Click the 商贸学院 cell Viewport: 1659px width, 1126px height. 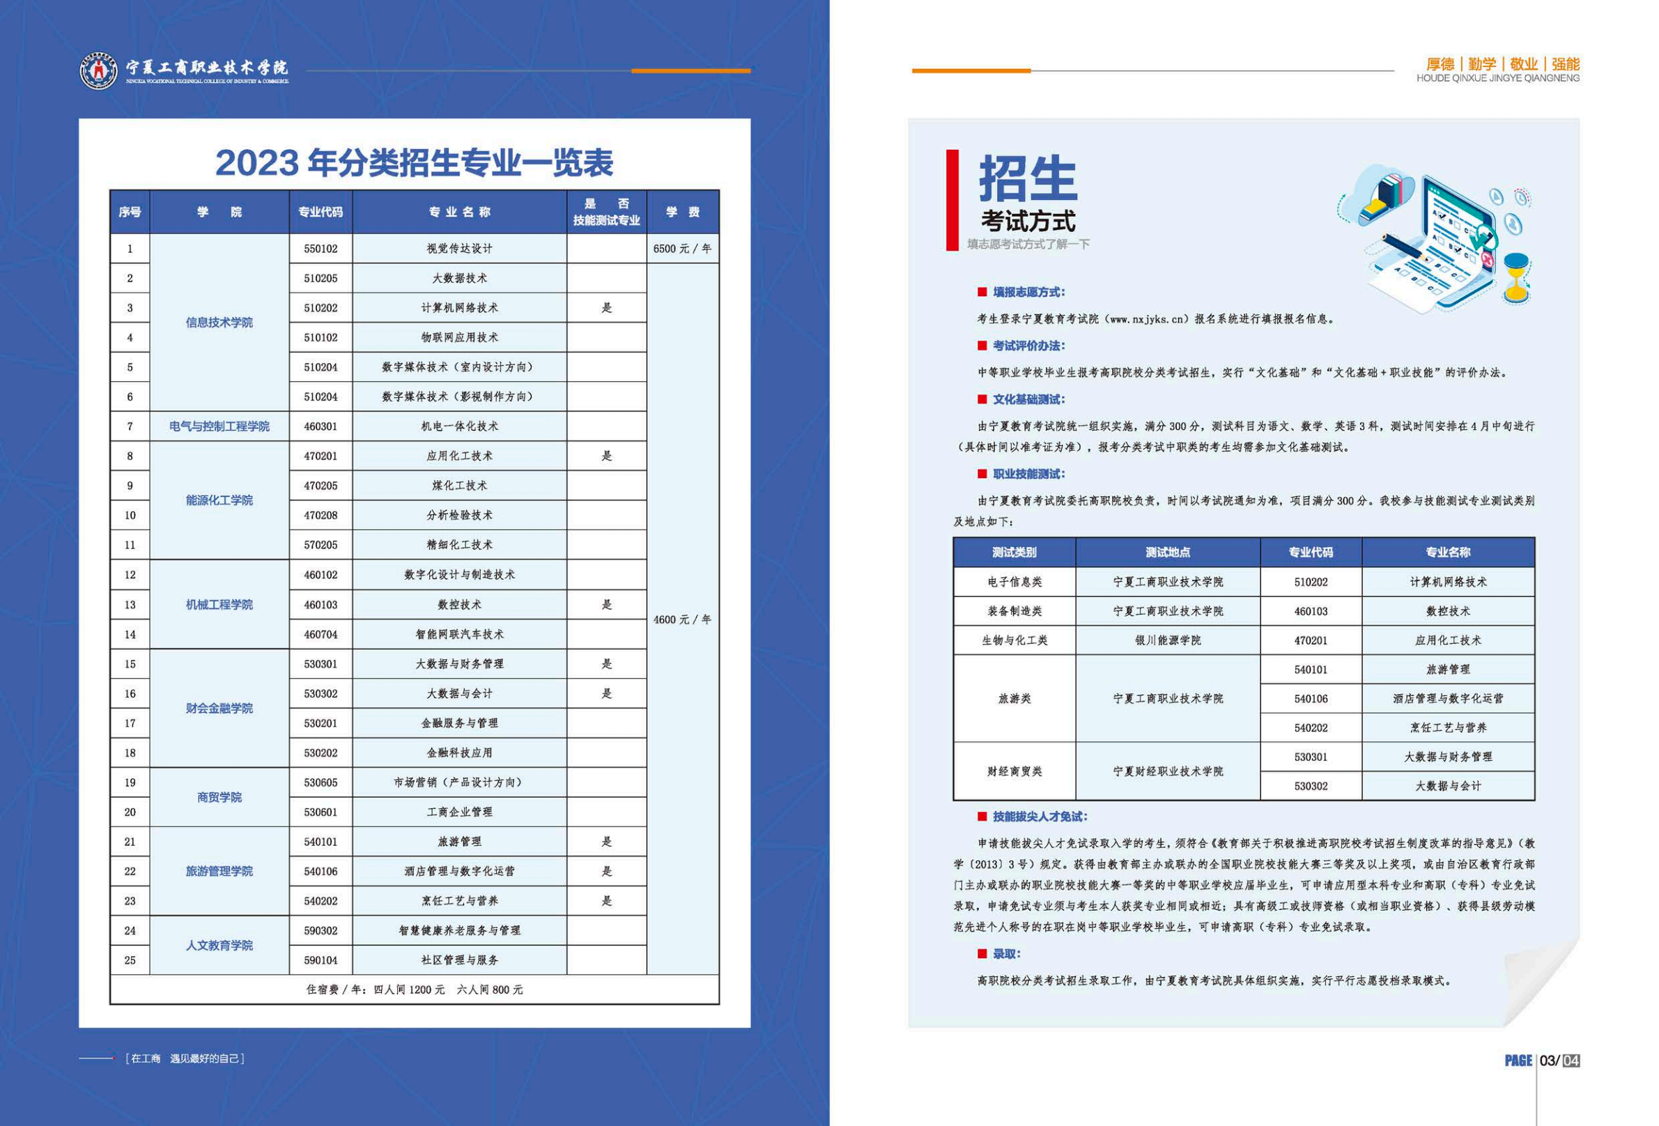click(219, 798)
